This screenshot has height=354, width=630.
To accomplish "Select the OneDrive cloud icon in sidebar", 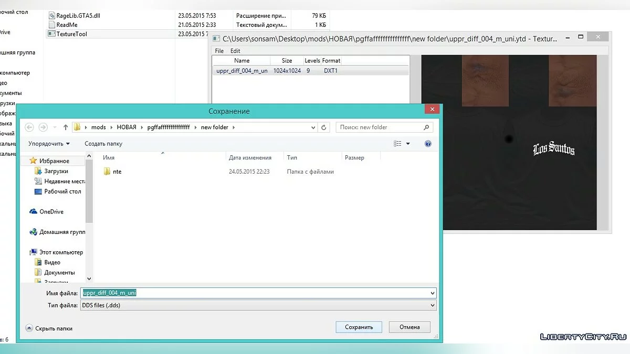I will pos(34,212).
